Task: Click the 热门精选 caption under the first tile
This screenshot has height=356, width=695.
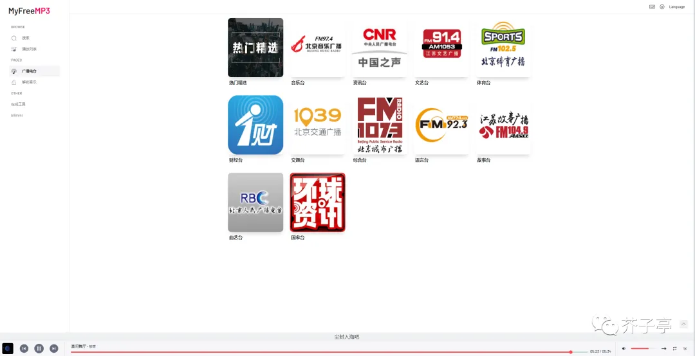Action: pyautogui.click(x=237, y=83)
